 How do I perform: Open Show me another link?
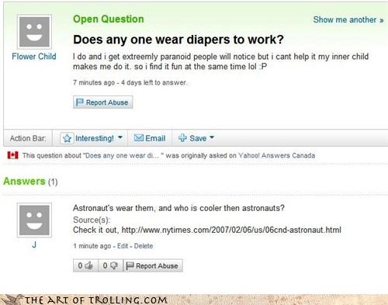click(348, 19)
